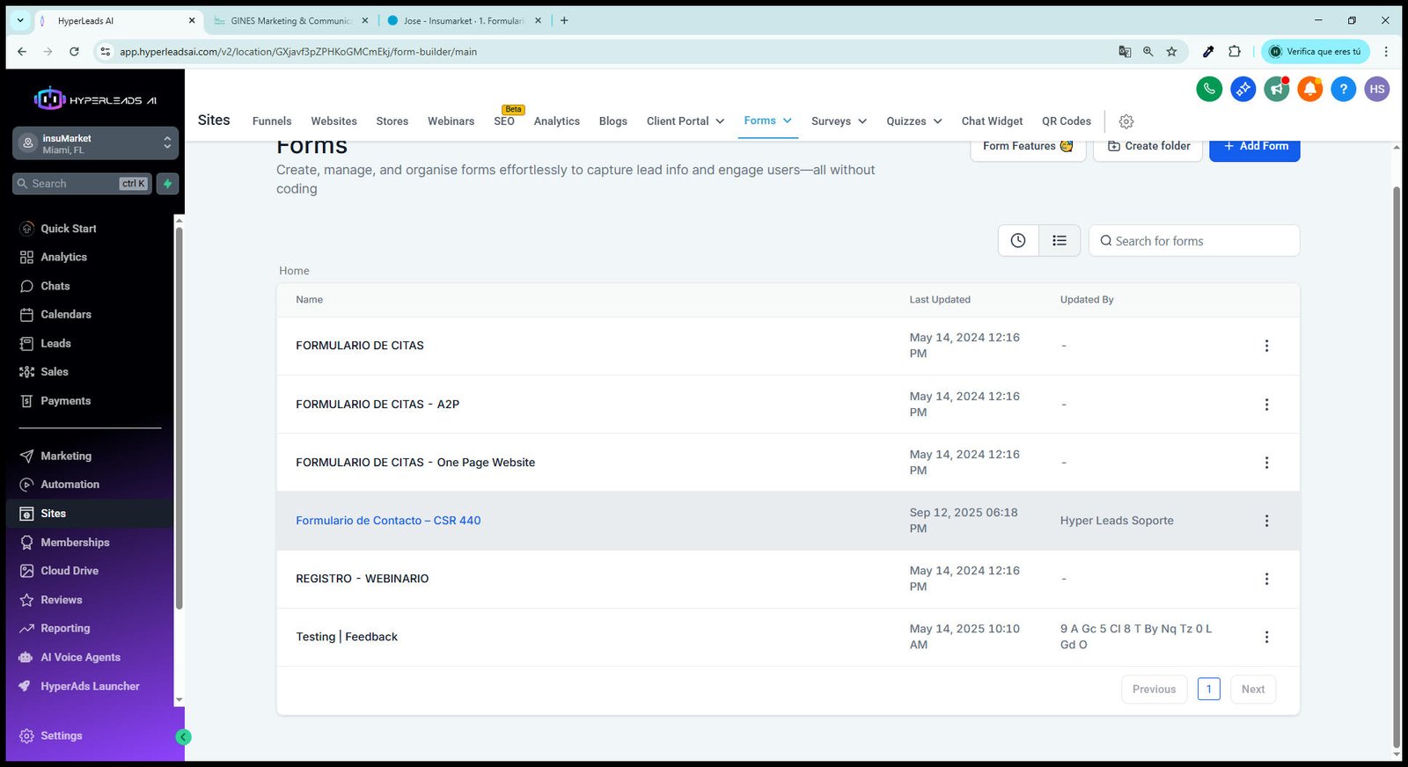Open the blue launchpad icon in header
Screen dimensions: 1408x767
pos(1243,89)
